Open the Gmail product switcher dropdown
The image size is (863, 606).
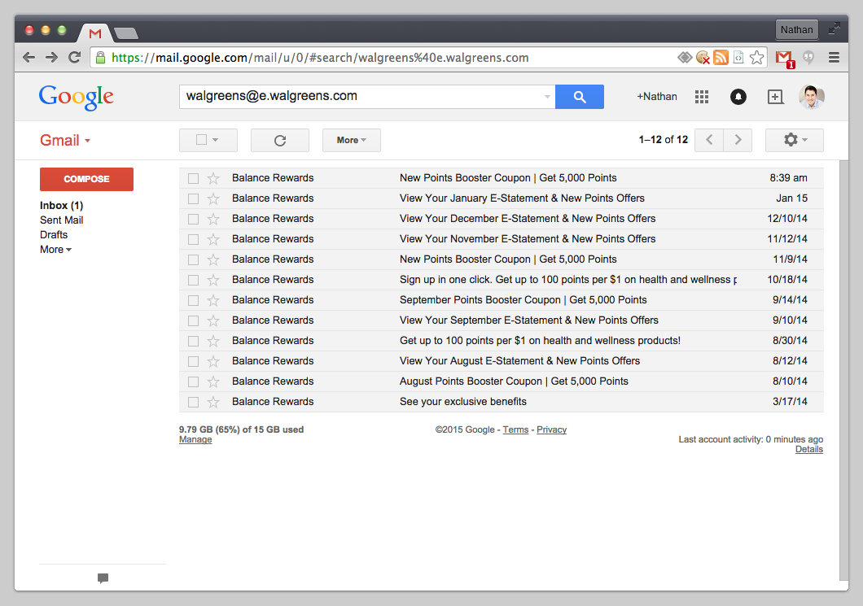65,140
